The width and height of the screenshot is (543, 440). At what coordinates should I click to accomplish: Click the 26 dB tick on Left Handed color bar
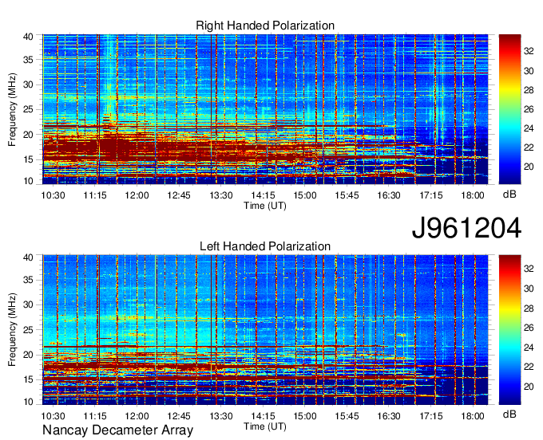(x=529, y=328)
